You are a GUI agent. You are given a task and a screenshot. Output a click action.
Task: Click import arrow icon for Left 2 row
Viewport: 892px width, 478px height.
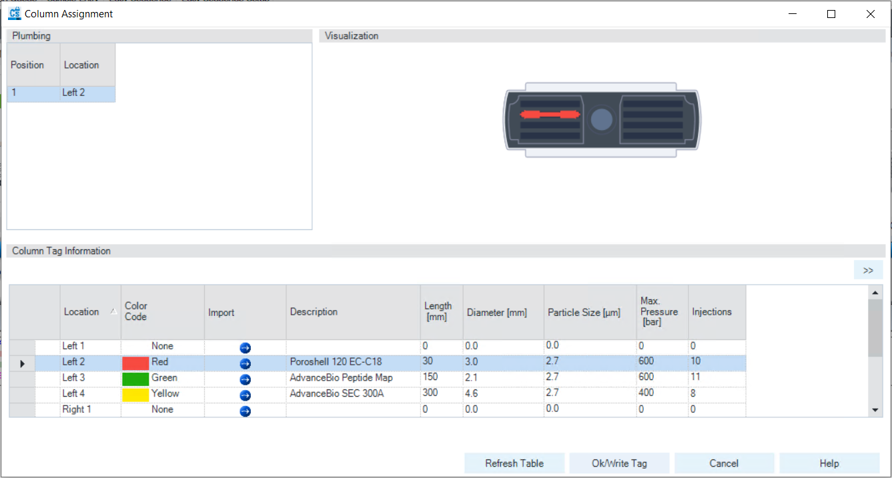[x=245, y=363]
